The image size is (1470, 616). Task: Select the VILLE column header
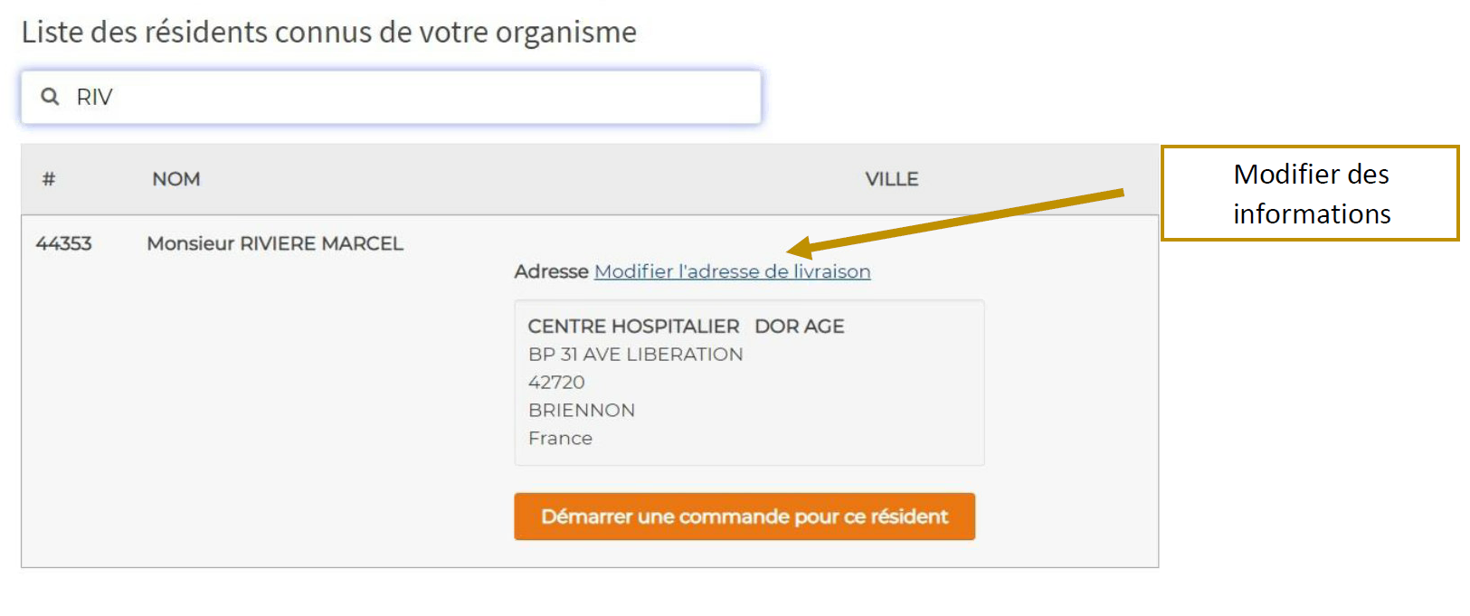coord(891,179)
